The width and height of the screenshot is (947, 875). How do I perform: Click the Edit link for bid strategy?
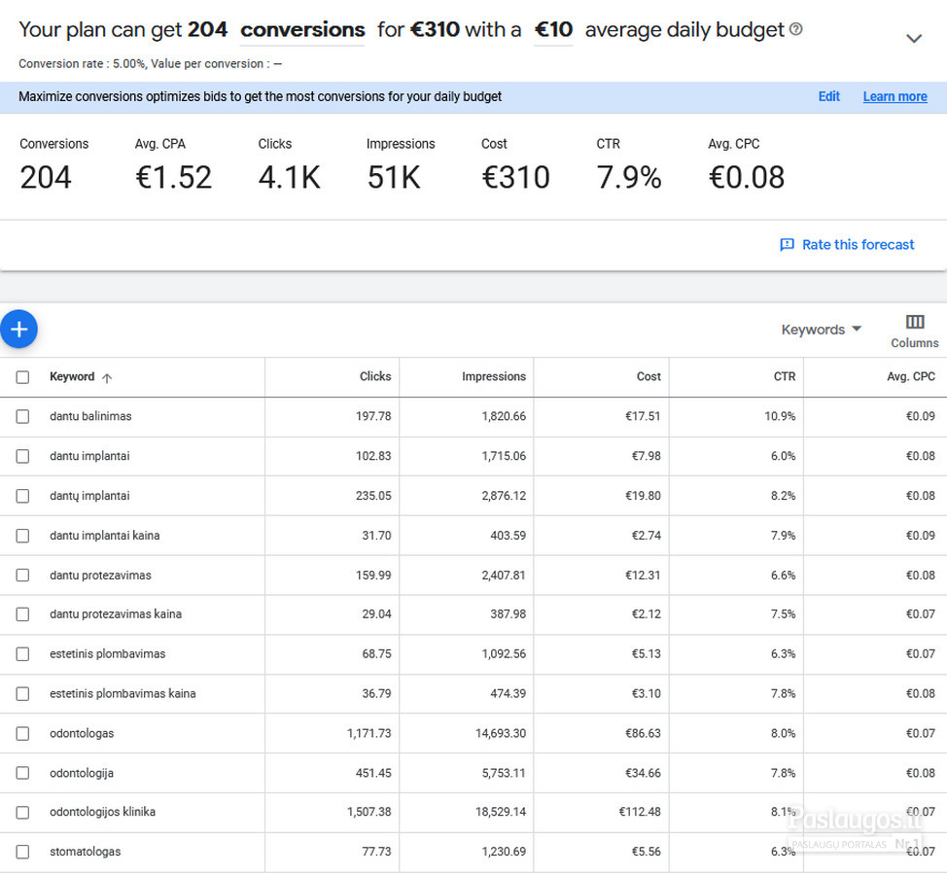pyautogui.click(x=828, y=96)
